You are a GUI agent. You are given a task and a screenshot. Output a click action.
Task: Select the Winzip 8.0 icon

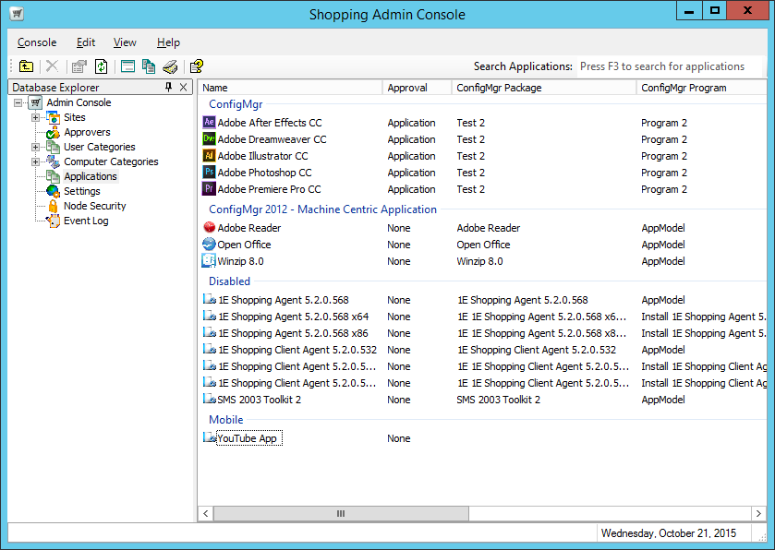209,261
